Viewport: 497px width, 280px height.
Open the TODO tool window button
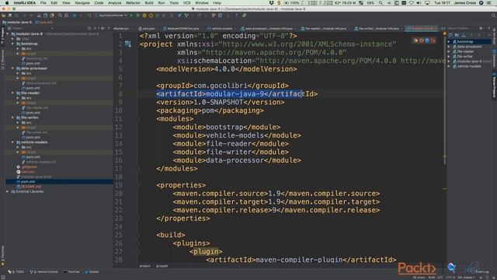[16, 271]
